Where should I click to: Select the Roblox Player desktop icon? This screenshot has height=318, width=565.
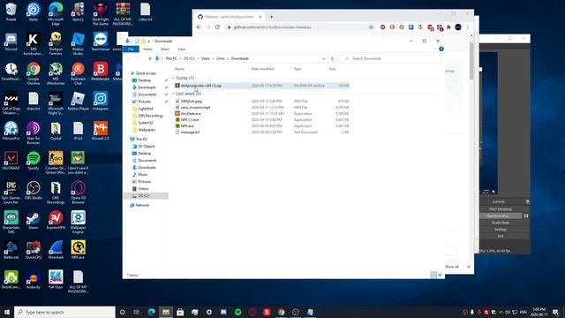click(78, 102)
